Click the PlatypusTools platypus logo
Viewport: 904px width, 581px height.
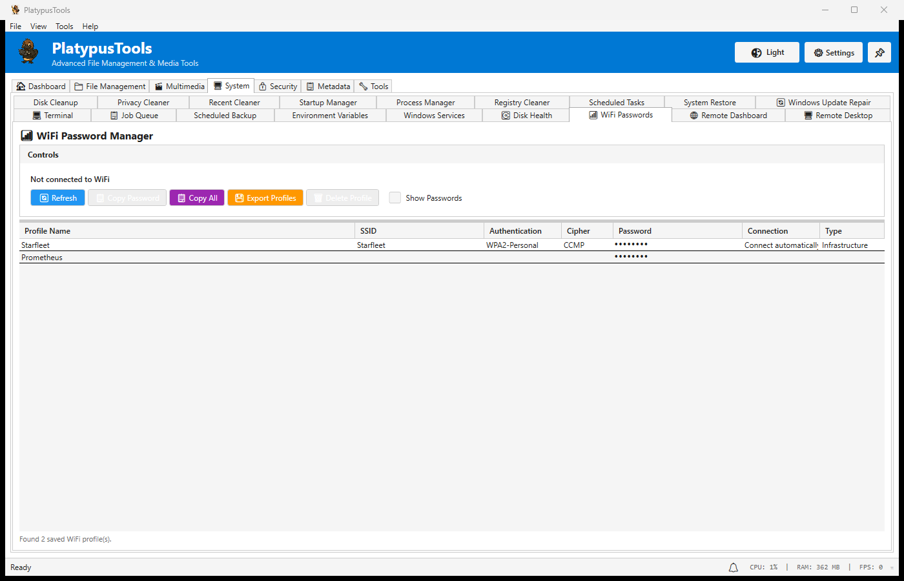pos(28,52)
